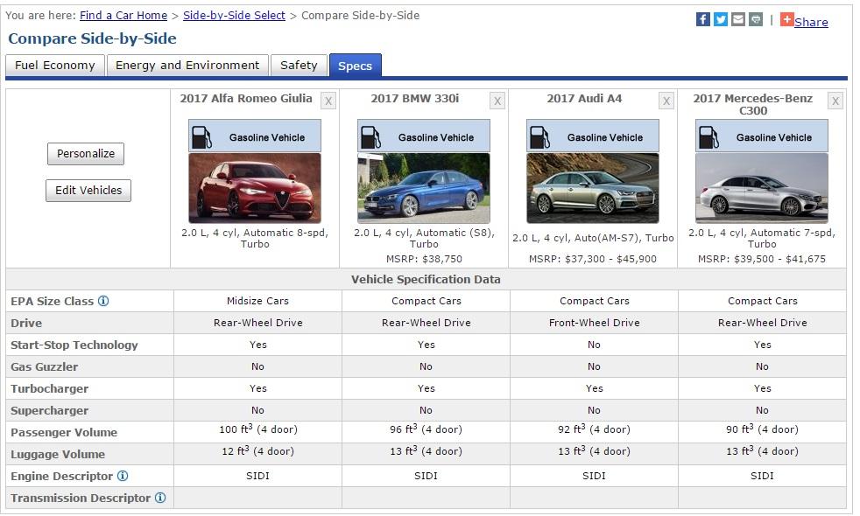Remove 2017 Alfa Romeo Giulia with X
The image size is (860, 516).
(x=328, y=101)
